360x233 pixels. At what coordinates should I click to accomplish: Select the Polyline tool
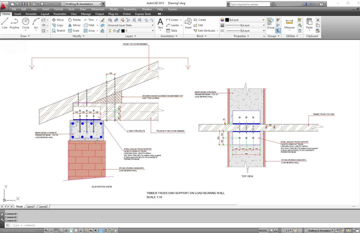(14, 23)
